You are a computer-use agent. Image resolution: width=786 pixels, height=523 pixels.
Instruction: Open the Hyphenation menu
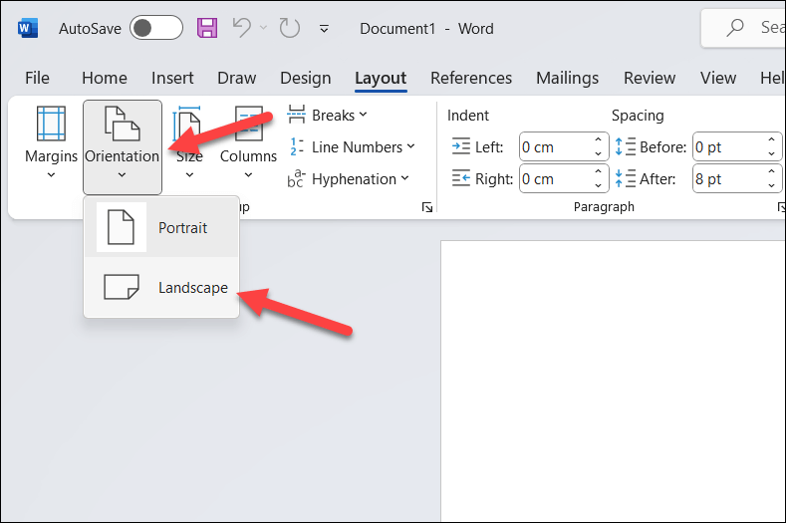[349, 179]
